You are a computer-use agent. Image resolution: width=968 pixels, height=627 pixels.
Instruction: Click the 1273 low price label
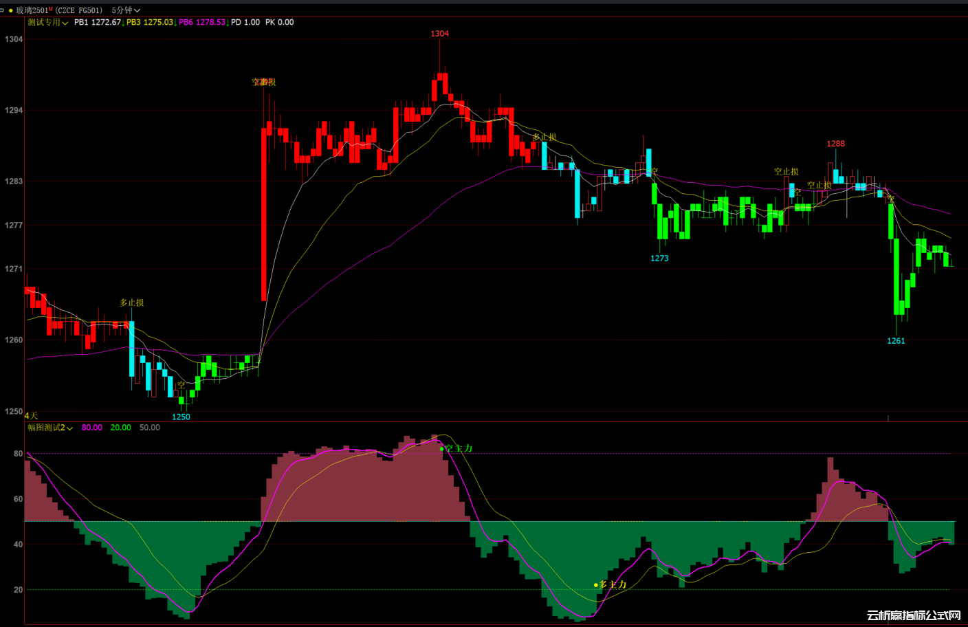click(659, 258)
